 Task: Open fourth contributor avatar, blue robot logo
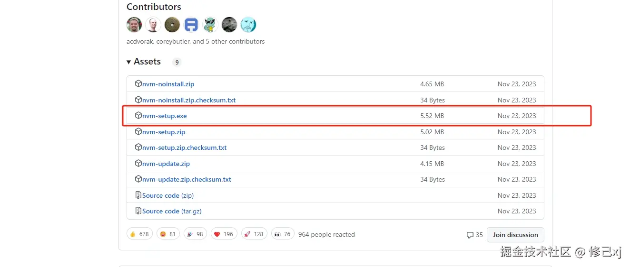pyautogui.click(x=191, y=25)
